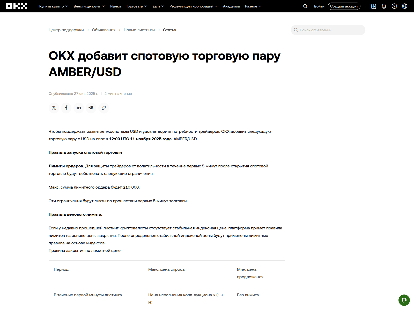414x310 pixels.
Task: Expand the Торговать menu
Action: 136,6
